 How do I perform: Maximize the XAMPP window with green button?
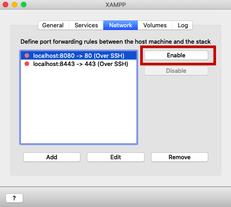24,5
